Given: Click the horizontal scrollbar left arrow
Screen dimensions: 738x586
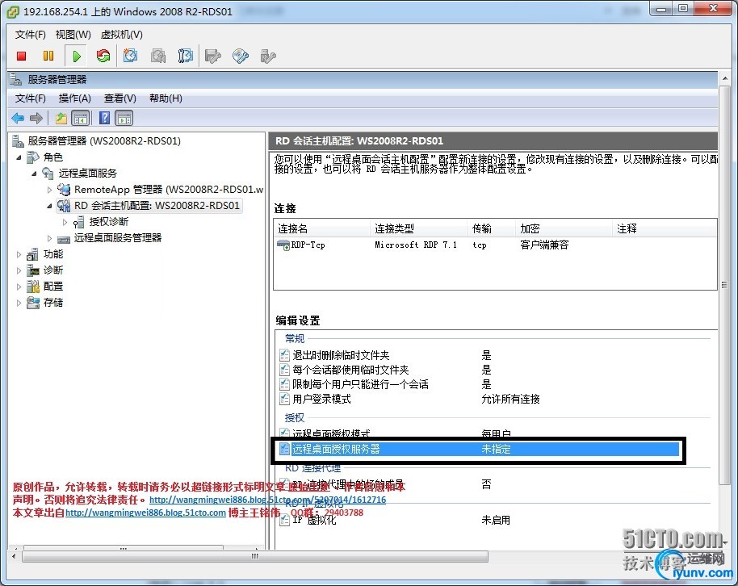Looking at the screenshot, I should [x=14, y=557].
